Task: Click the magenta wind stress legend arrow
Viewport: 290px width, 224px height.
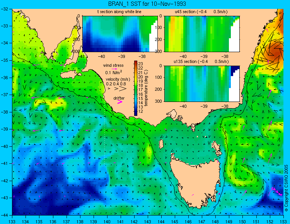Action: 114,69
